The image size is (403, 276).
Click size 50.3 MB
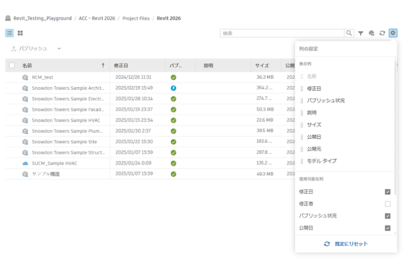click(x=265, y=109)
